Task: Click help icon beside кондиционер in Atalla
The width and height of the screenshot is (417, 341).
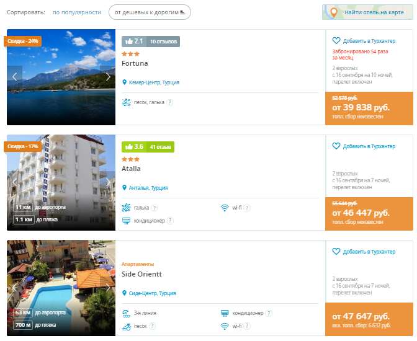Action: coord(170,221)
